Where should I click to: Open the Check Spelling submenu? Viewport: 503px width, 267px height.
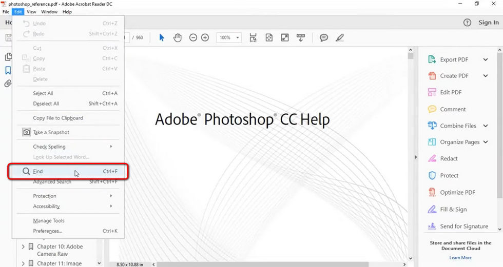[x=68, y=147]
